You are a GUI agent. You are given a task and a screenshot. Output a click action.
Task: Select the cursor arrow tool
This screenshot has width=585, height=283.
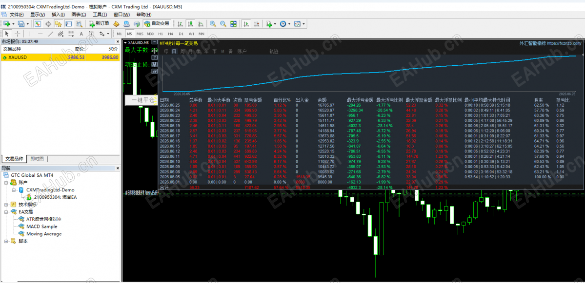tap(6, 34)
